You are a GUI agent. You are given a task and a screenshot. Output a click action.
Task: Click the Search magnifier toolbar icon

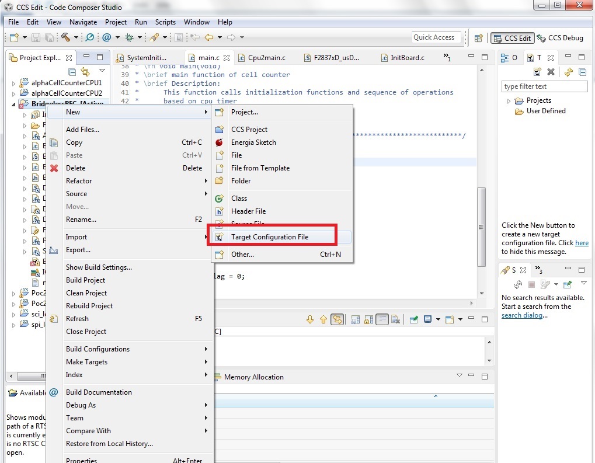tap(90, 37)
